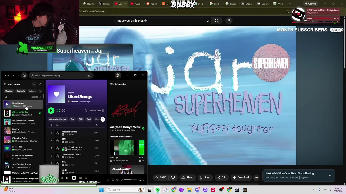Viewport: 346px width, 194px height.
Task: Select the Albums filter chip in library
Action: click(x=32, y=91)
